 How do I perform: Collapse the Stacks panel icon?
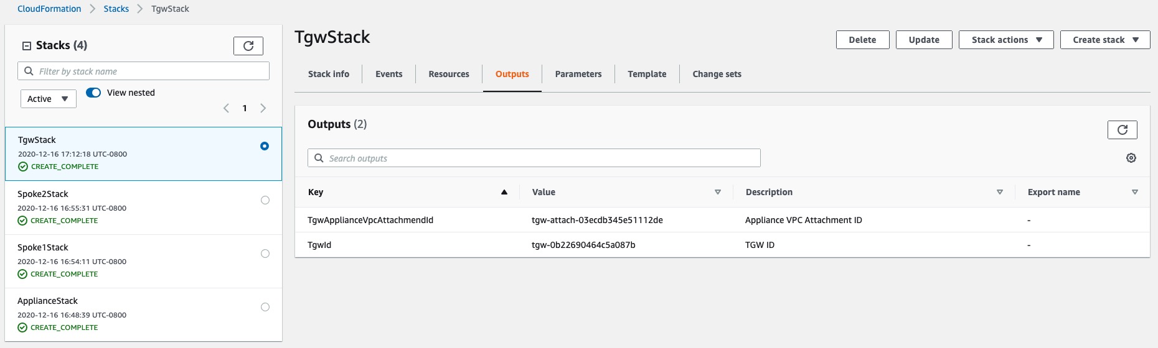pos(27,46)
